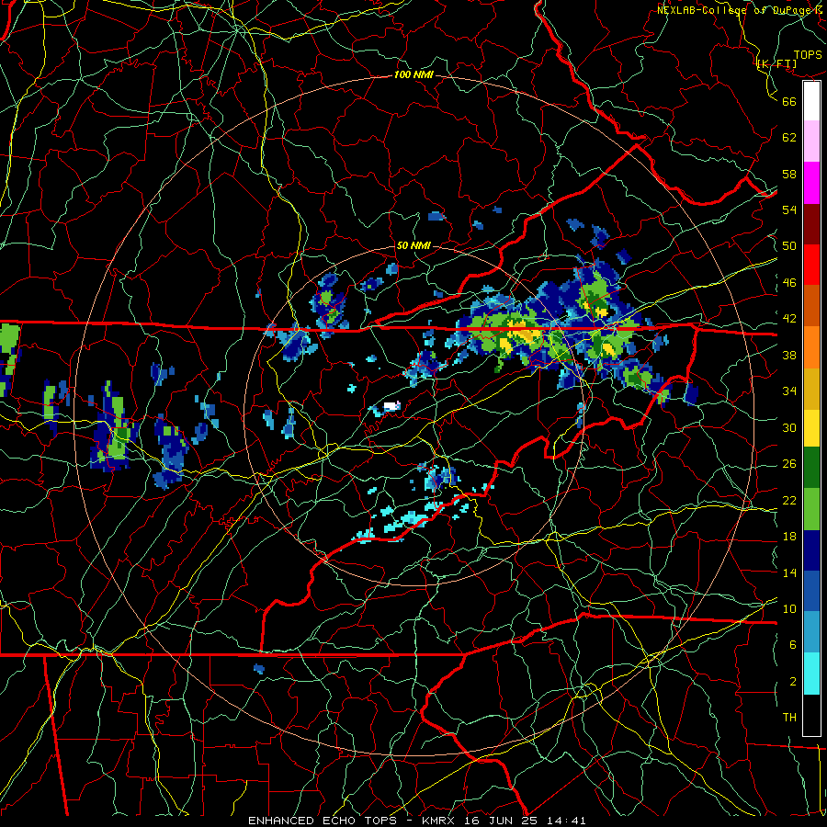Click the legend value "22"
Screen dimensions: 827x827
[789, 500]
